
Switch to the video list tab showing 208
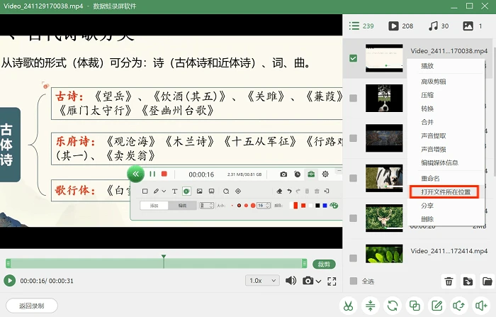[401, 26]
